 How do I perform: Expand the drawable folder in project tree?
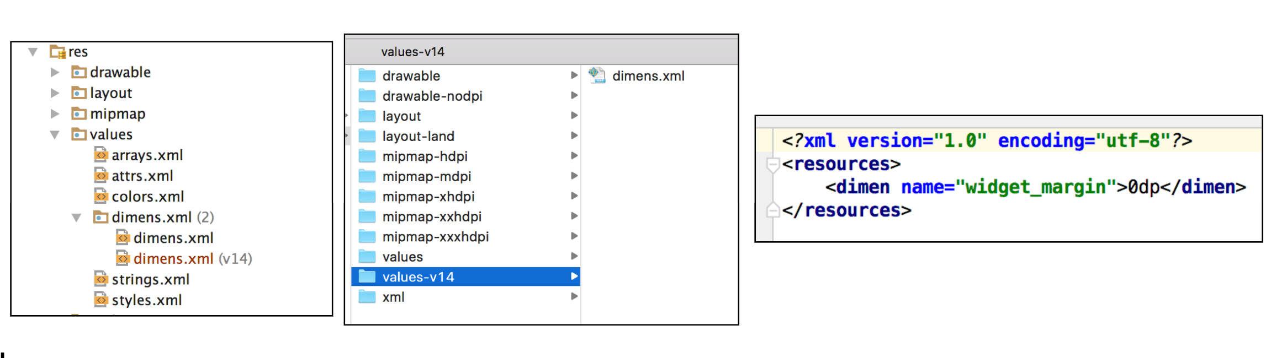point(55,72)
